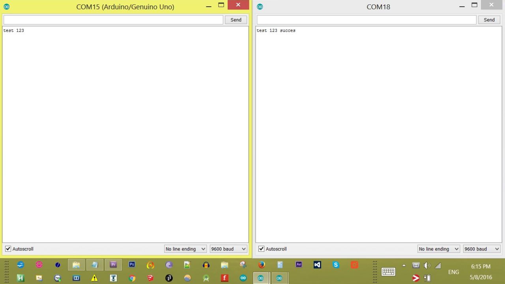Expand 9600 baud dropdown in COM18 window
Viewport: 505px width, 284px height.
(482, 249)
